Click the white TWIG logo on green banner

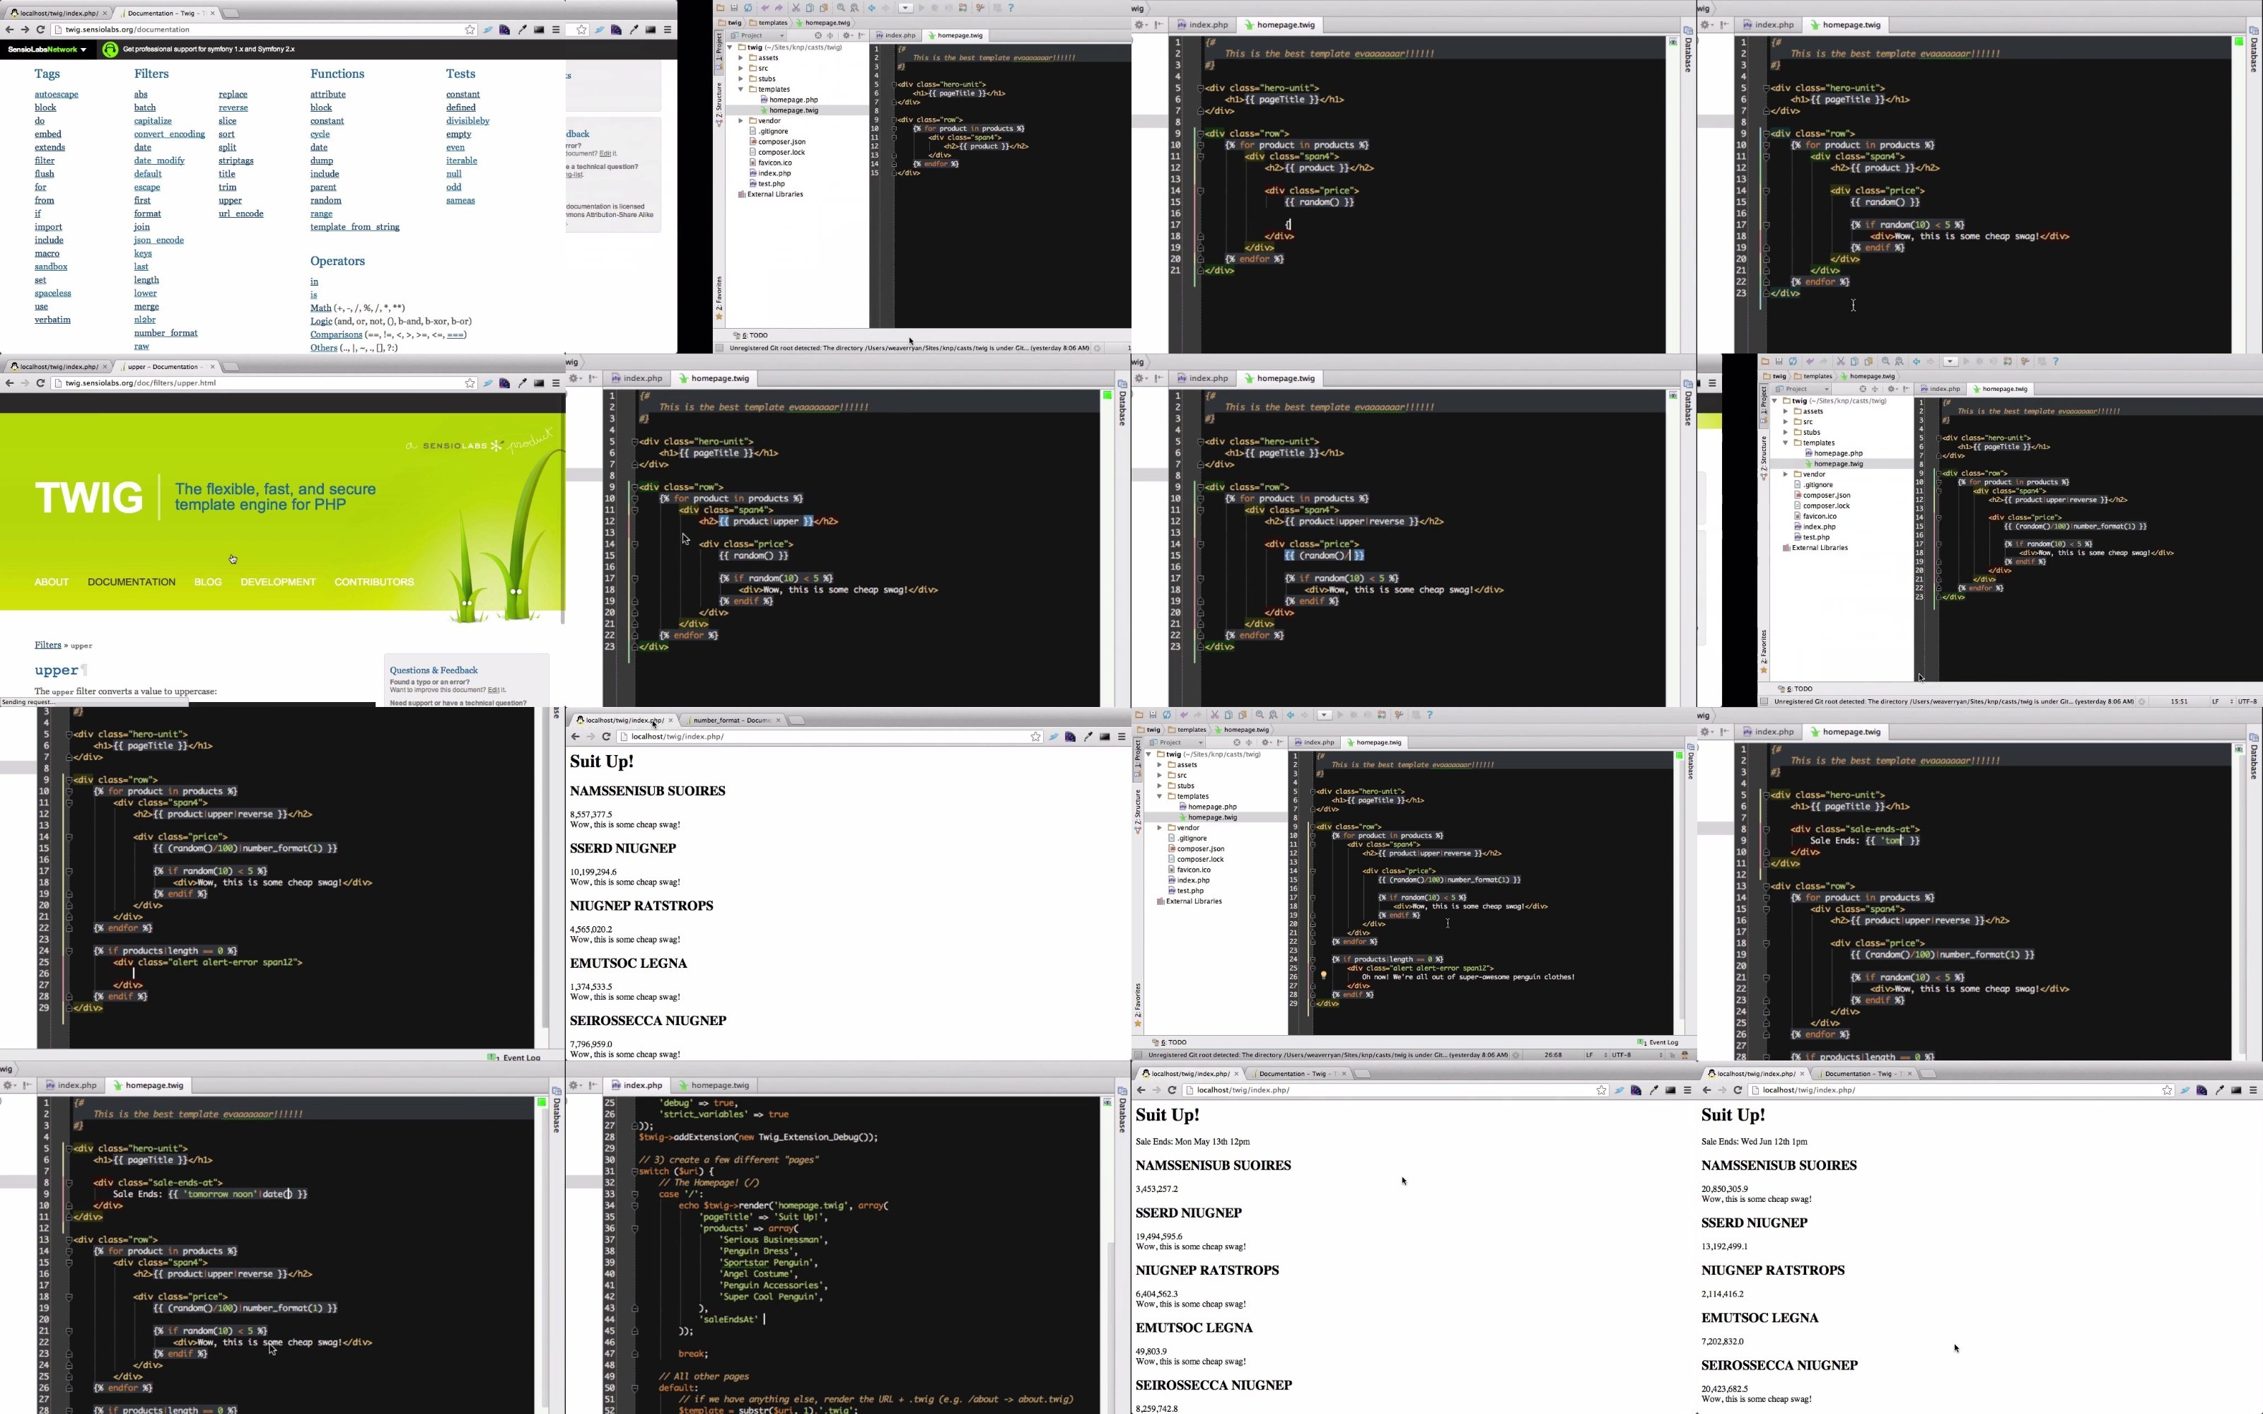(x=89, y=498)
